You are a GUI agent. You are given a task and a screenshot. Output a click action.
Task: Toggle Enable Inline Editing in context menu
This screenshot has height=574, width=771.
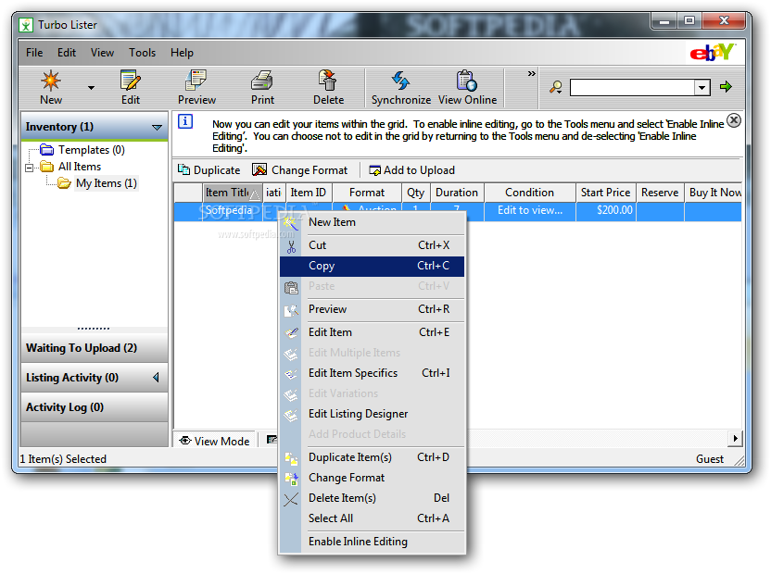point(373,542)
